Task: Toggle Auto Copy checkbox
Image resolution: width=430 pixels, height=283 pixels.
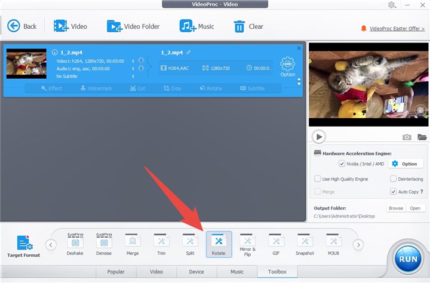Action: pos(393,192)
